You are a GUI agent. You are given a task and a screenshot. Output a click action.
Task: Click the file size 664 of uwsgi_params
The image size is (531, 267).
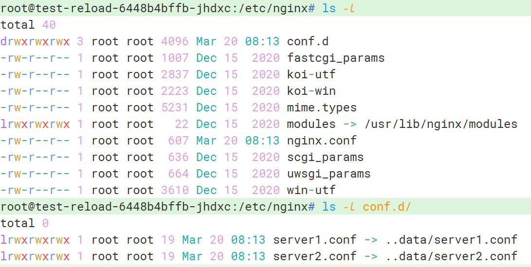click(x=178, y=174)
